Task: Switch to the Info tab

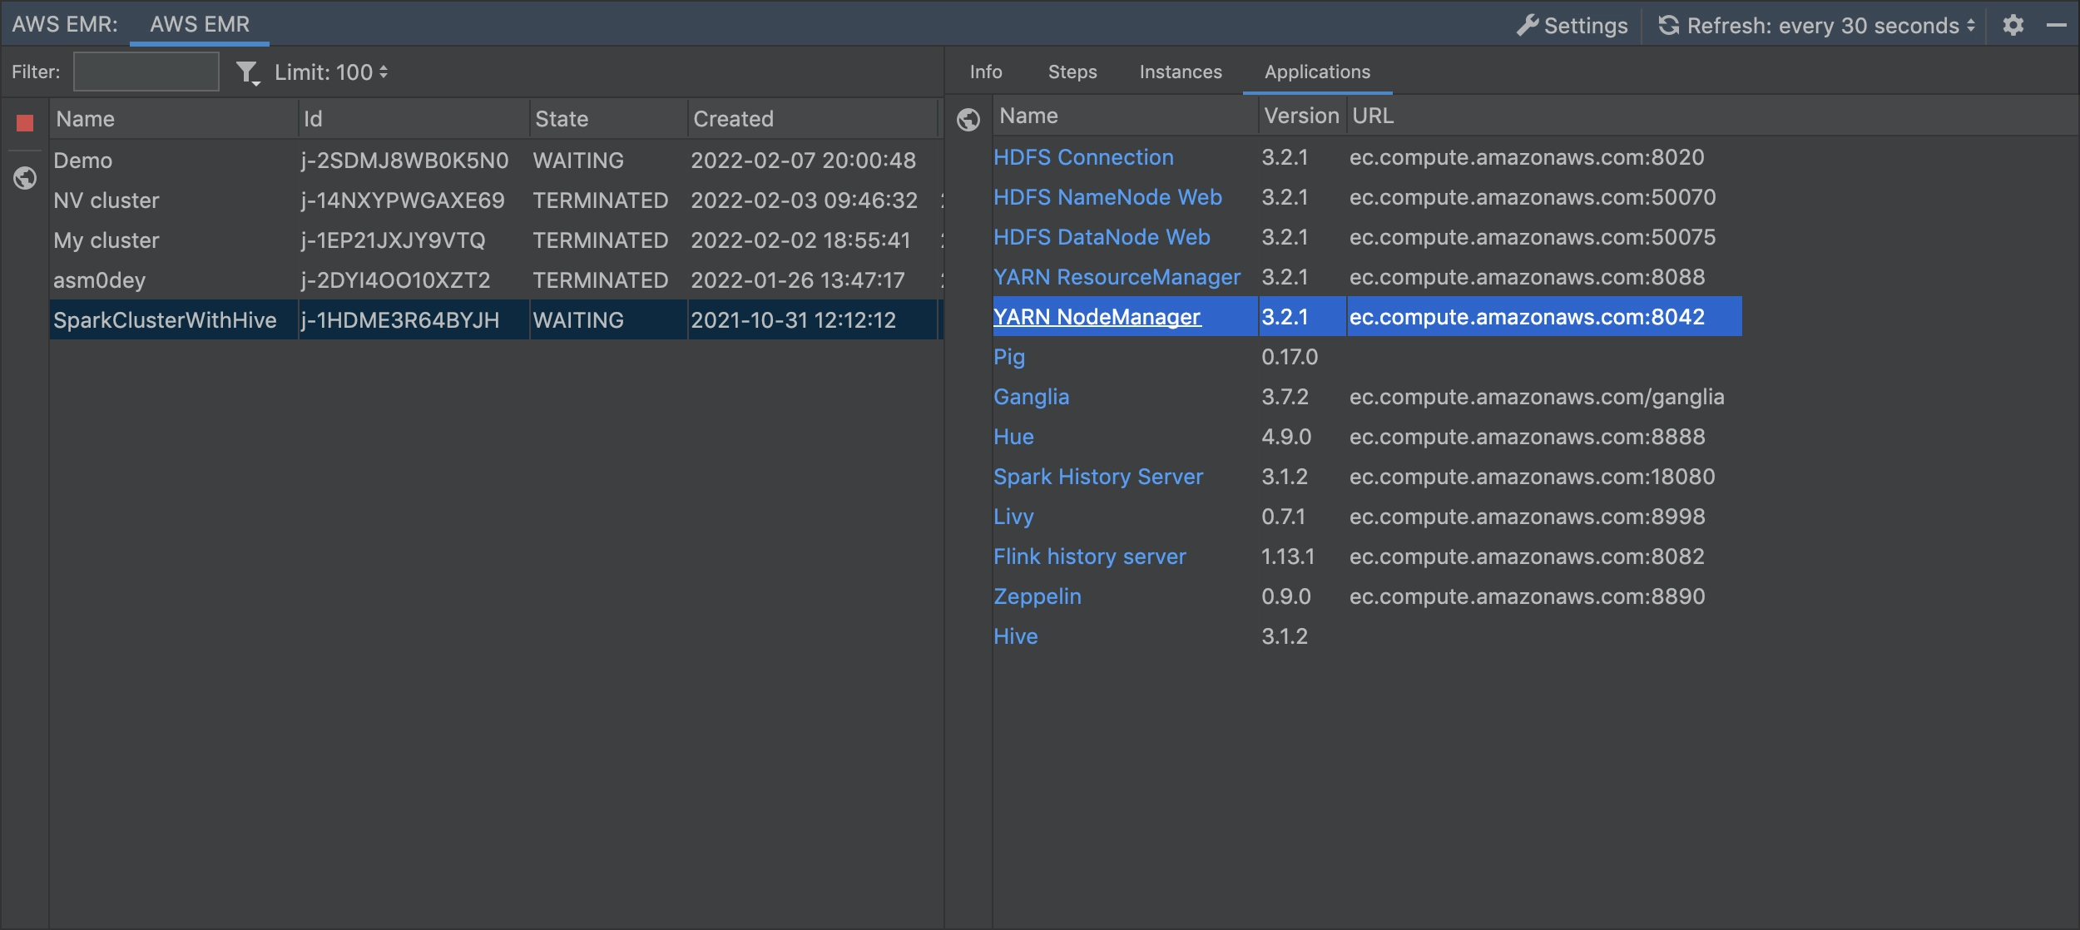Action: (986, 72)
